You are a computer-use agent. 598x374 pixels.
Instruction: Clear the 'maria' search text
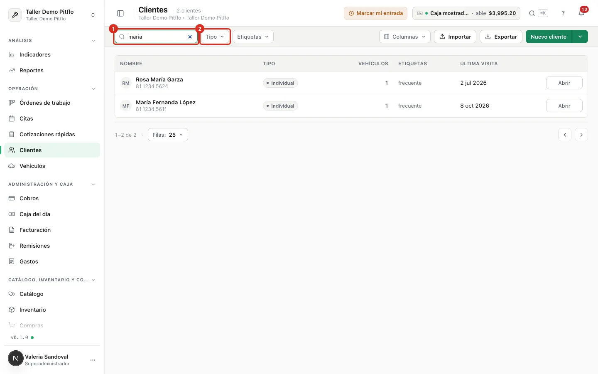click(190, 37)
